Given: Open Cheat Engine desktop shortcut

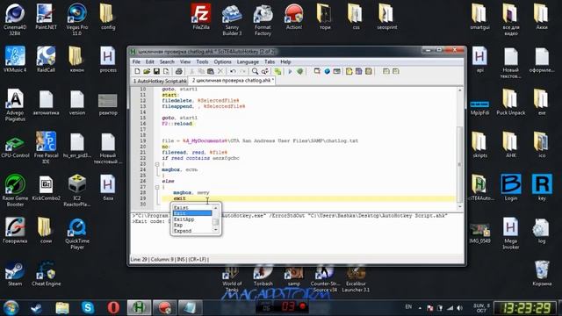Looking at the screenshot, I should [46, 274].
